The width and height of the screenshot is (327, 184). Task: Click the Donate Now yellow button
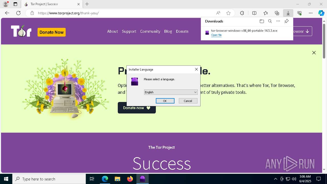pyautogui.click(x=52, y=32)
